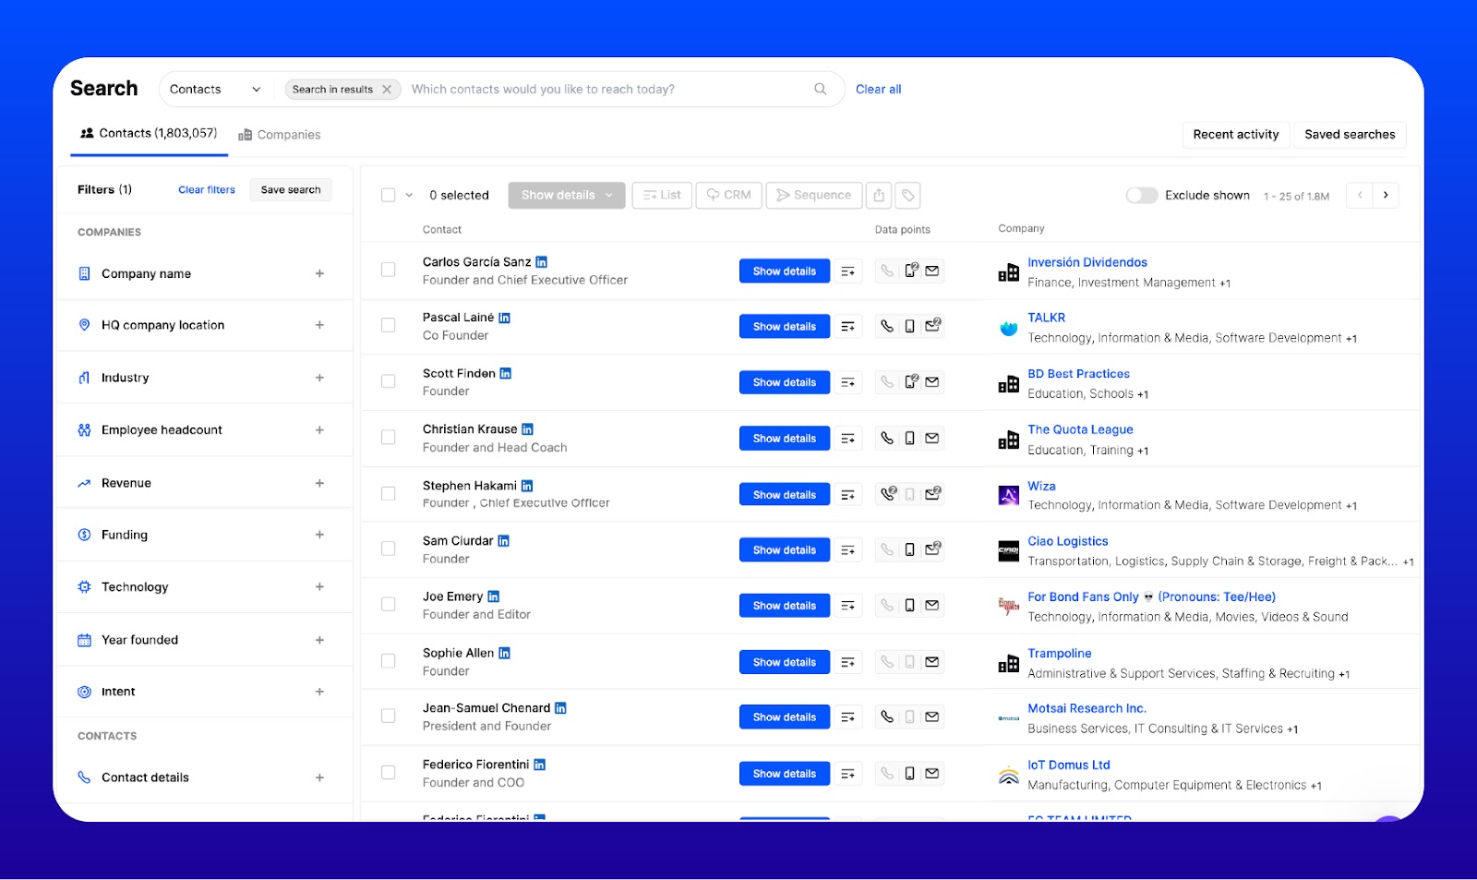Toggle Exclude shown switch
This screenshot has height=880, width=1477.
coord(1141,196)
